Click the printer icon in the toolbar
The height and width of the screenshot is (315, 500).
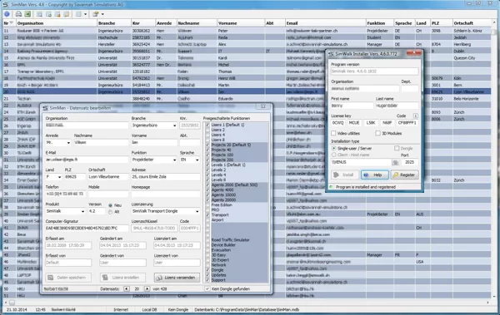tap(18, 14)
